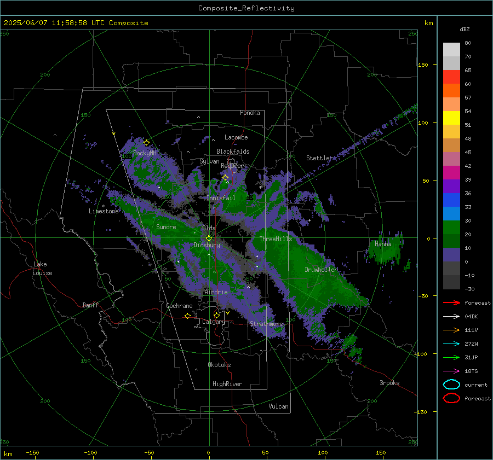Viewport: 493px width, 460px height.
Task: Pick the light grey 70-80 dBZ swatch
Action: coord(451,50)
